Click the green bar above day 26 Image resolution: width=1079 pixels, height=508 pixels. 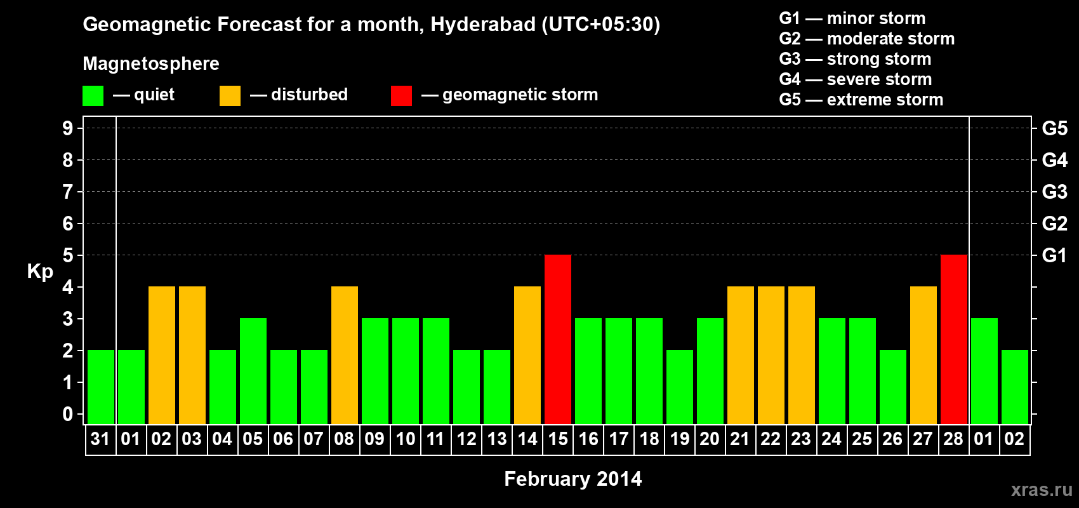pos(893,387)
